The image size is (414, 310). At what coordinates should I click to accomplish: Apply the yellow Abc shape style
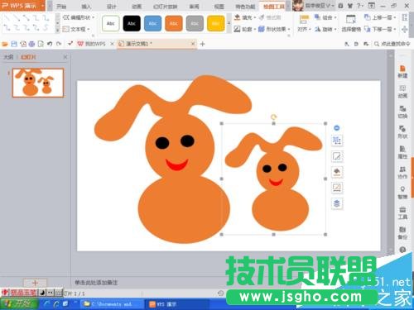215,23
